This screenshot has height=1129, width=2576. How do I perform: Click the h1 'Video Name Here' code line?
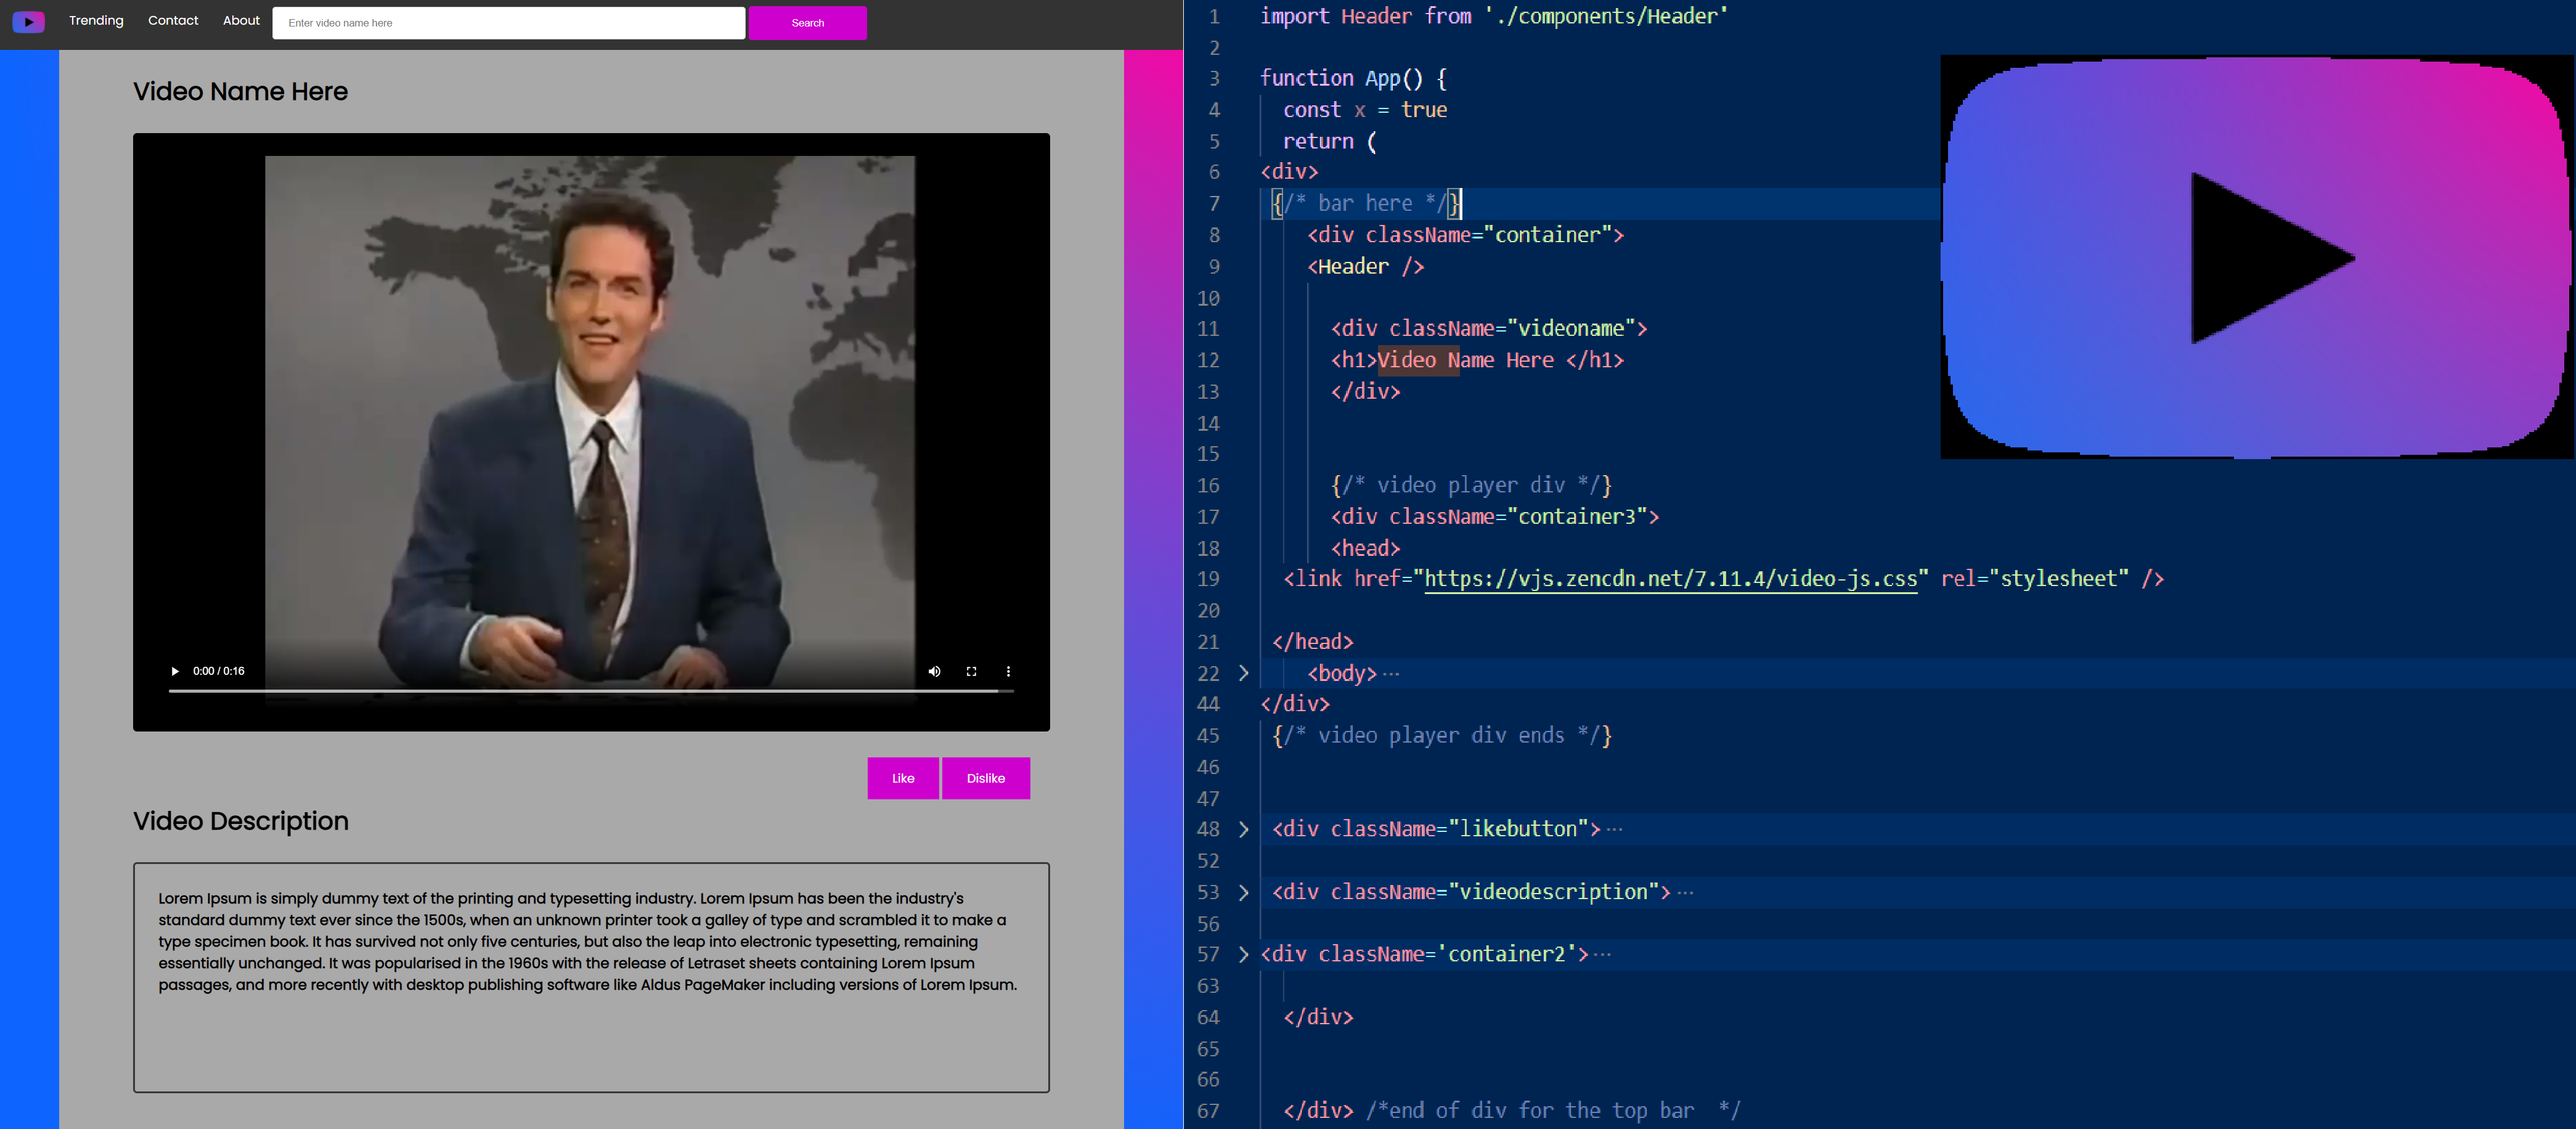click(1477, 360)
